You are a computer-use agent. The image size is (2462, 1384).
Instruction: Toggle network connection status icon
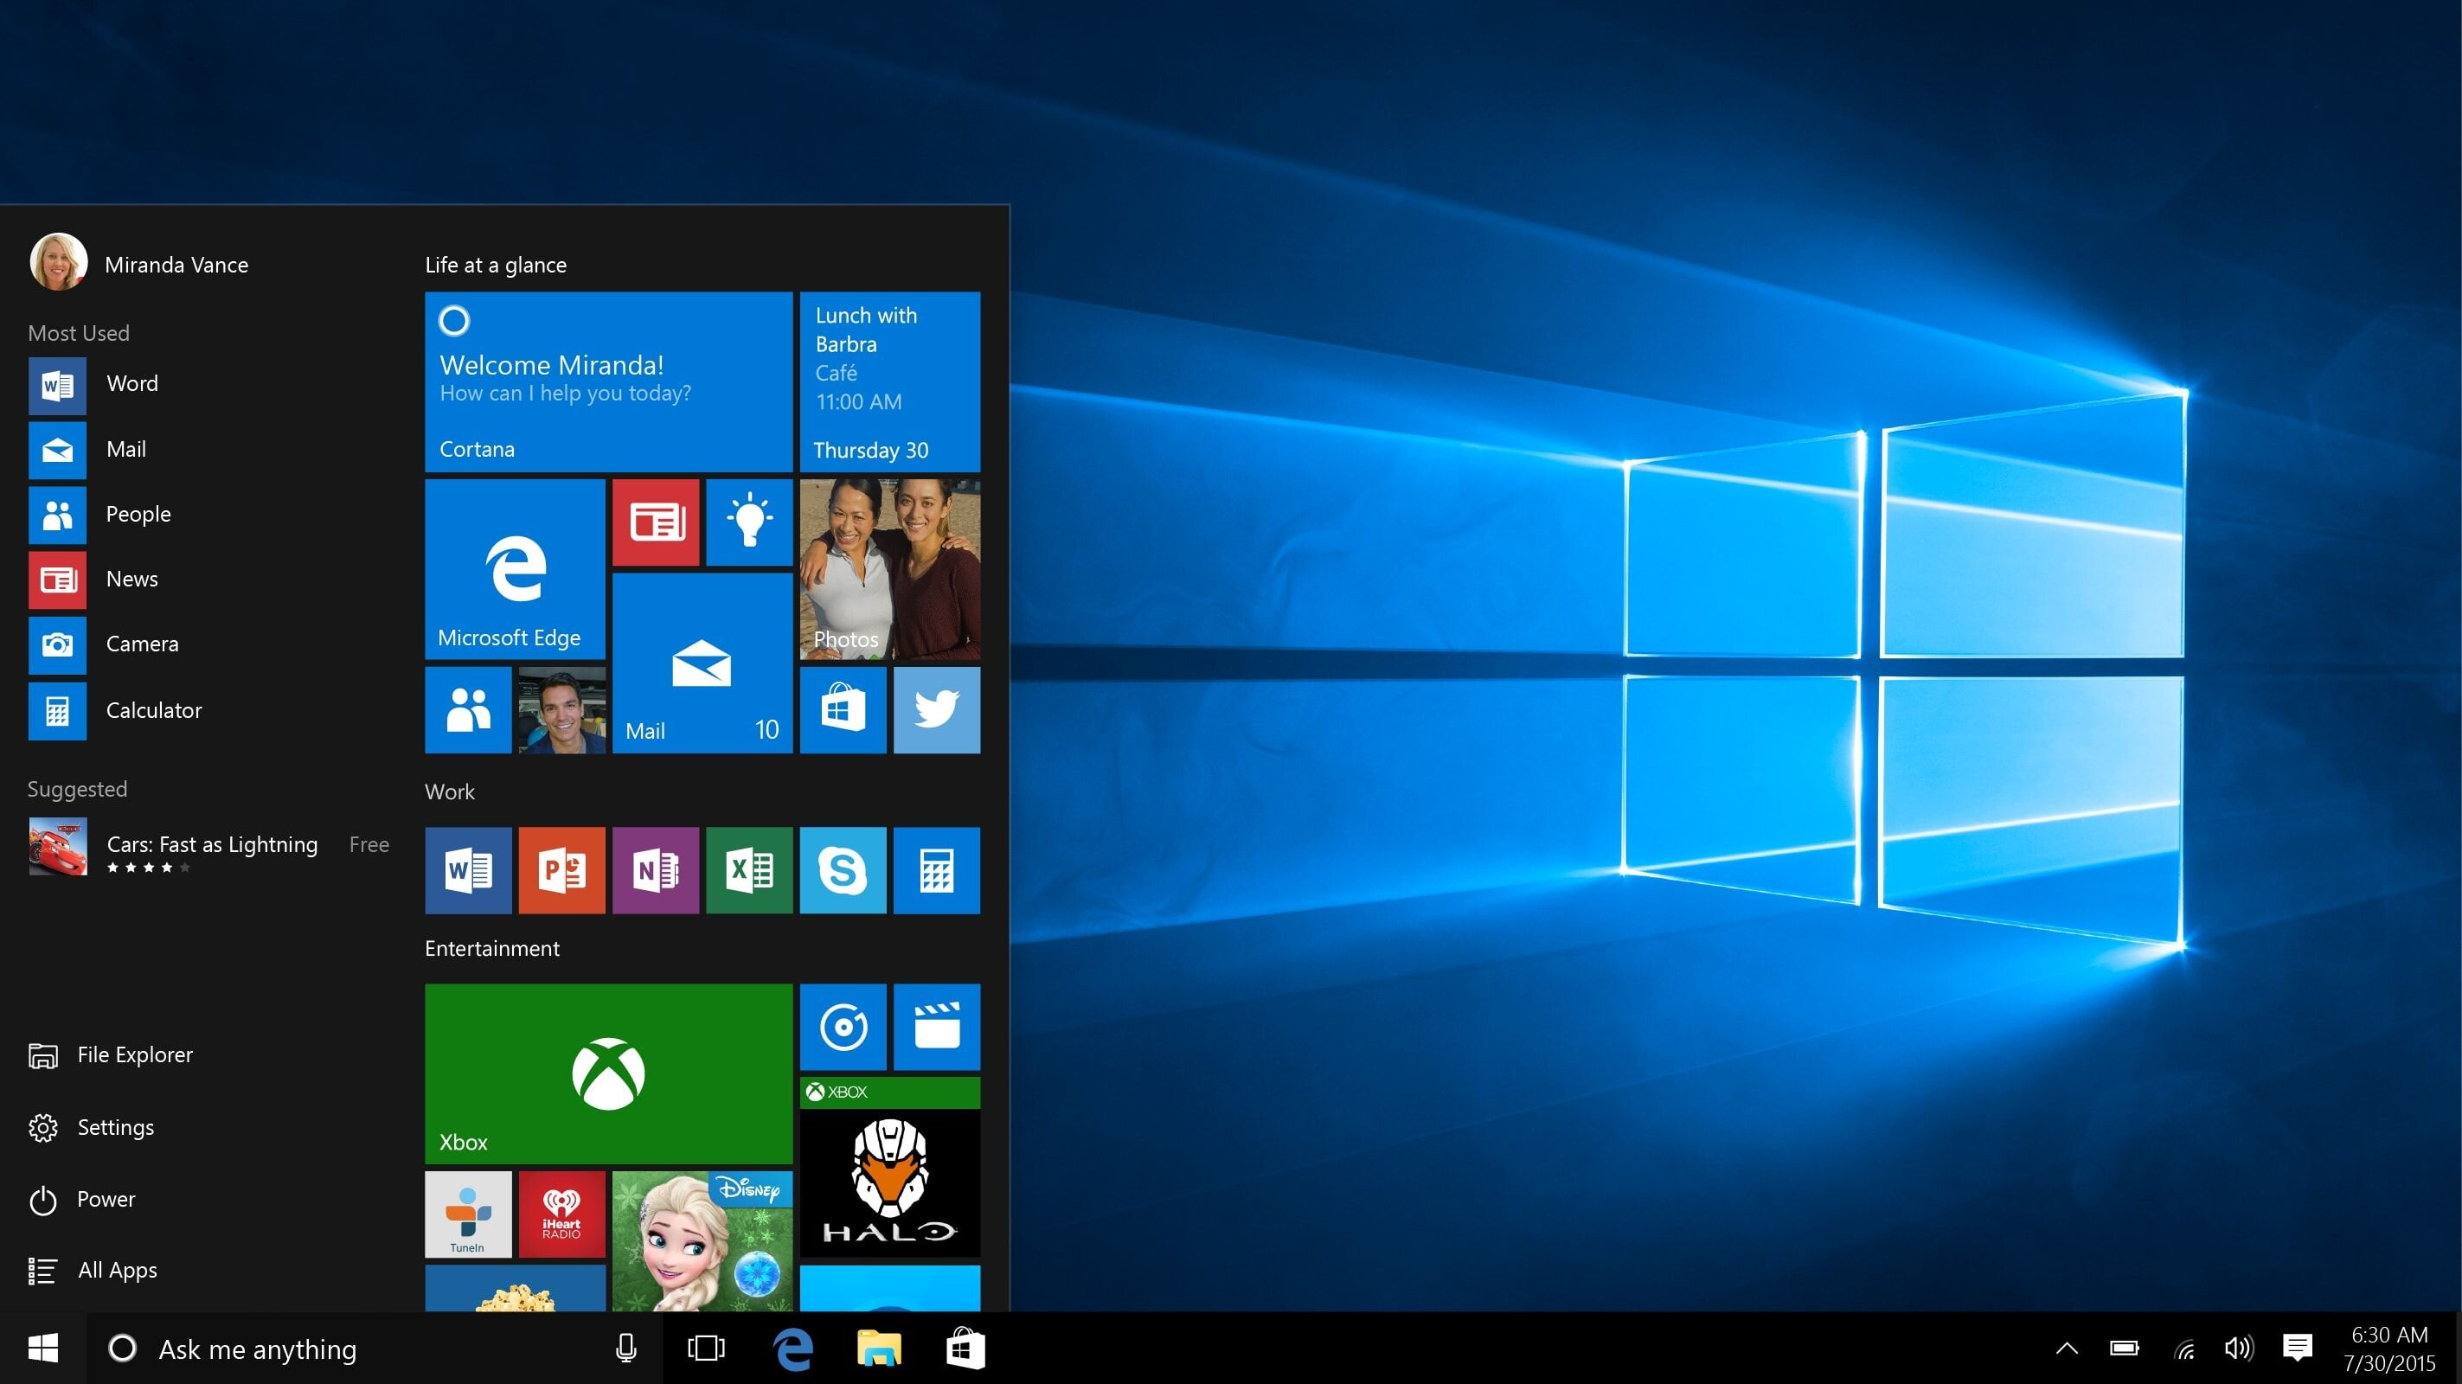pyautogui.click(x=2182, y=1349)
